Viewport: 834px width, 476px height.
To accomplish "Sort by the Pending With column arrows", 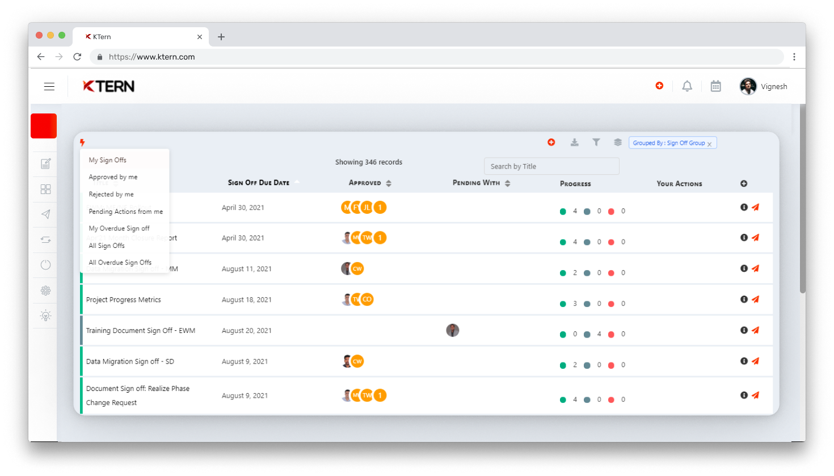I will 508,183.
